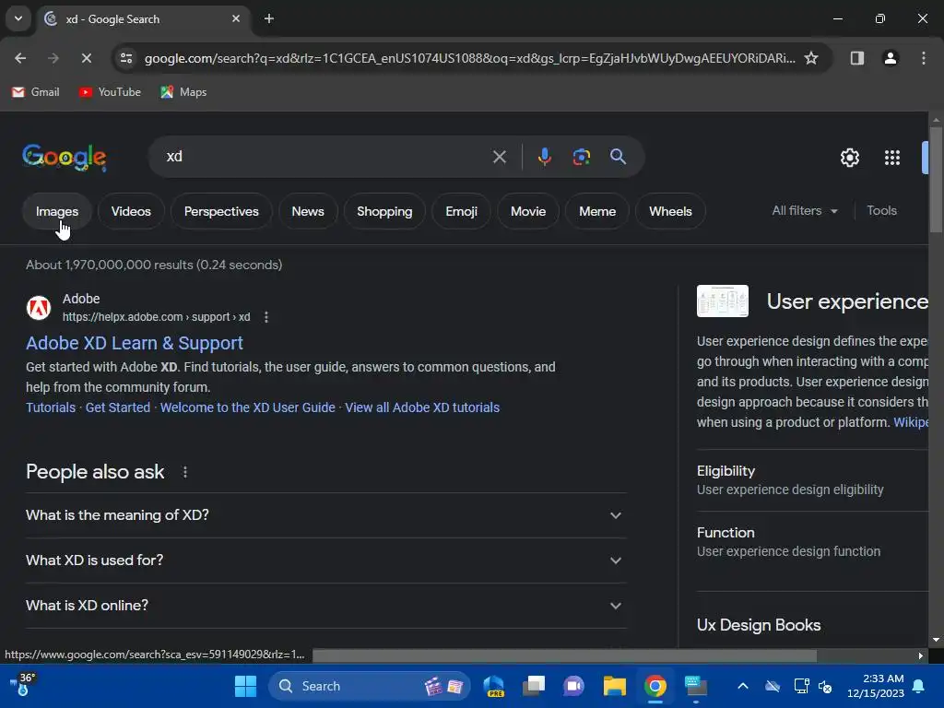Screen dimensions: 944x708
Task: Open the taskbar clock and date
Action: pyautogui.click(x=876, y=686)
